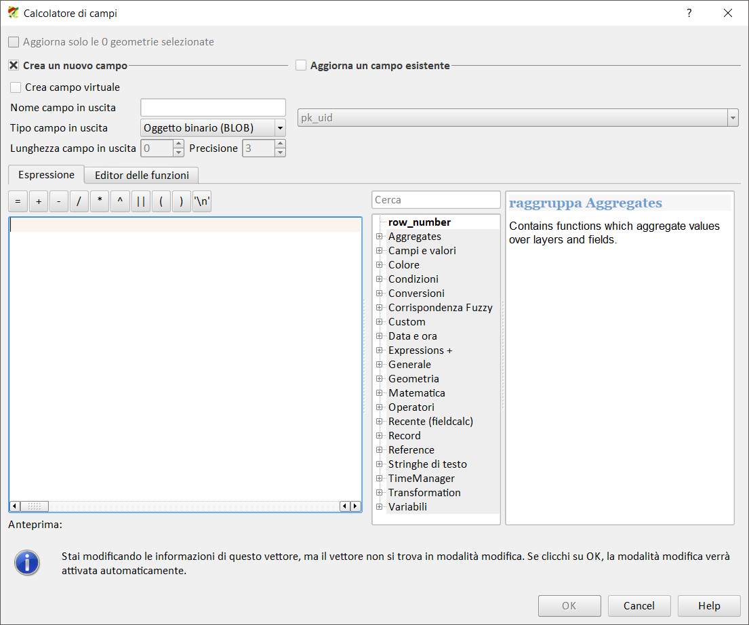This screenshot has height=625, width=749.
Task: Open Tipo campo in uscita dropdown
Action: [x=213, y=127]
